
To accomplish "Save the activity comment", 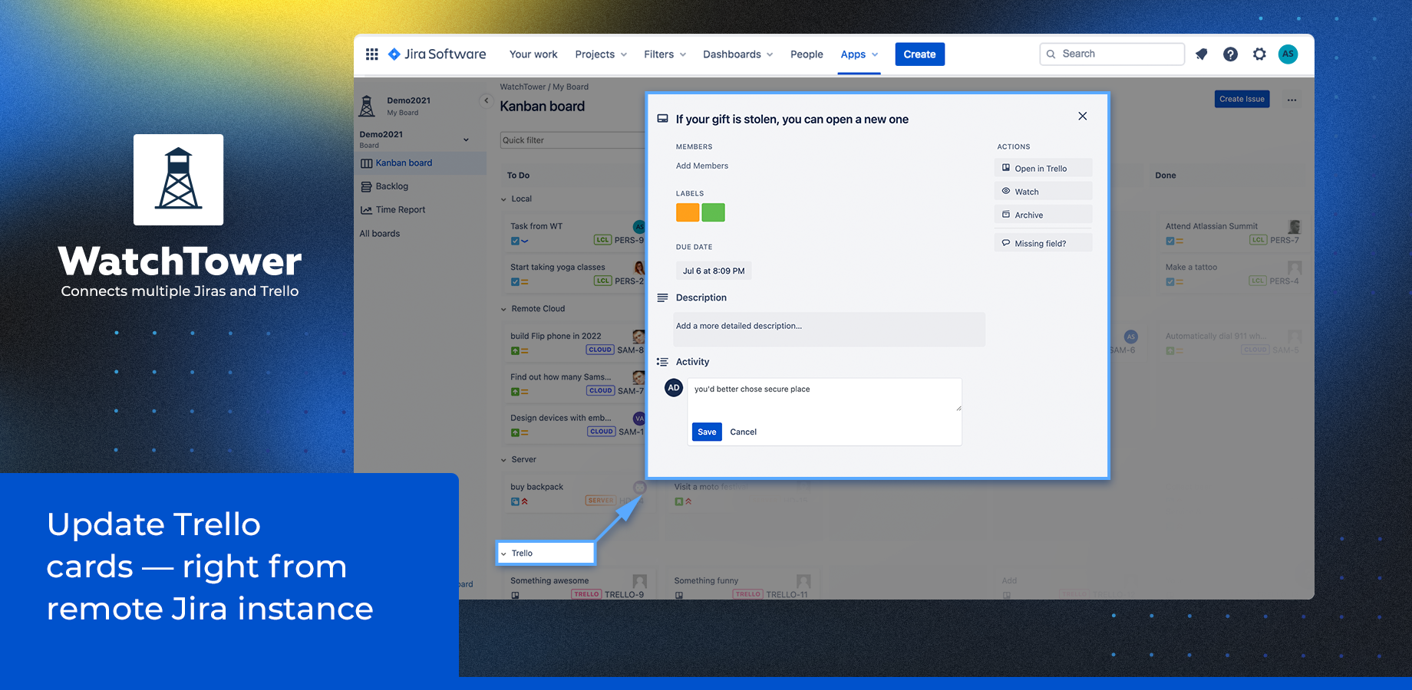I will click(707, 432).
